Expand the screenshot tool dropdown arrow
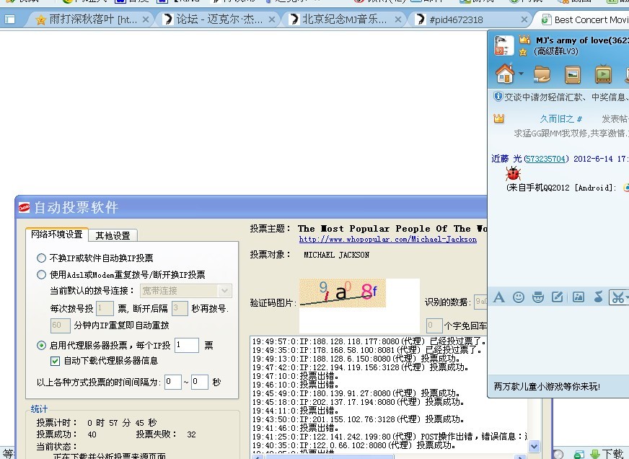The image size is (629, 459). tap(626, 297)
